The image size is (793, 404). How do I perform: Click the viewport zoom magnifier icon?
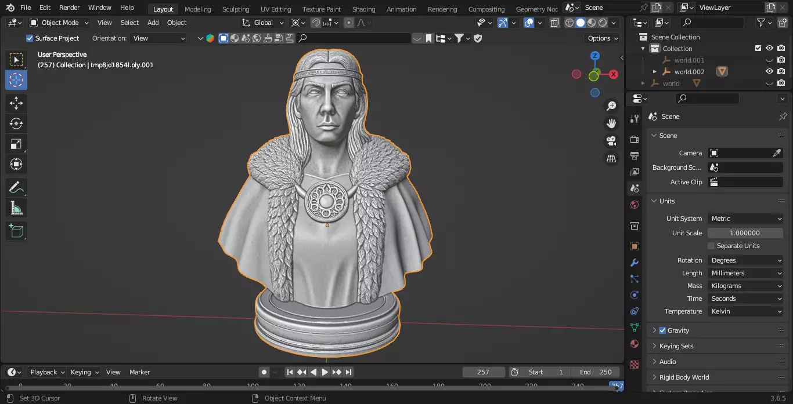[611, 106]
